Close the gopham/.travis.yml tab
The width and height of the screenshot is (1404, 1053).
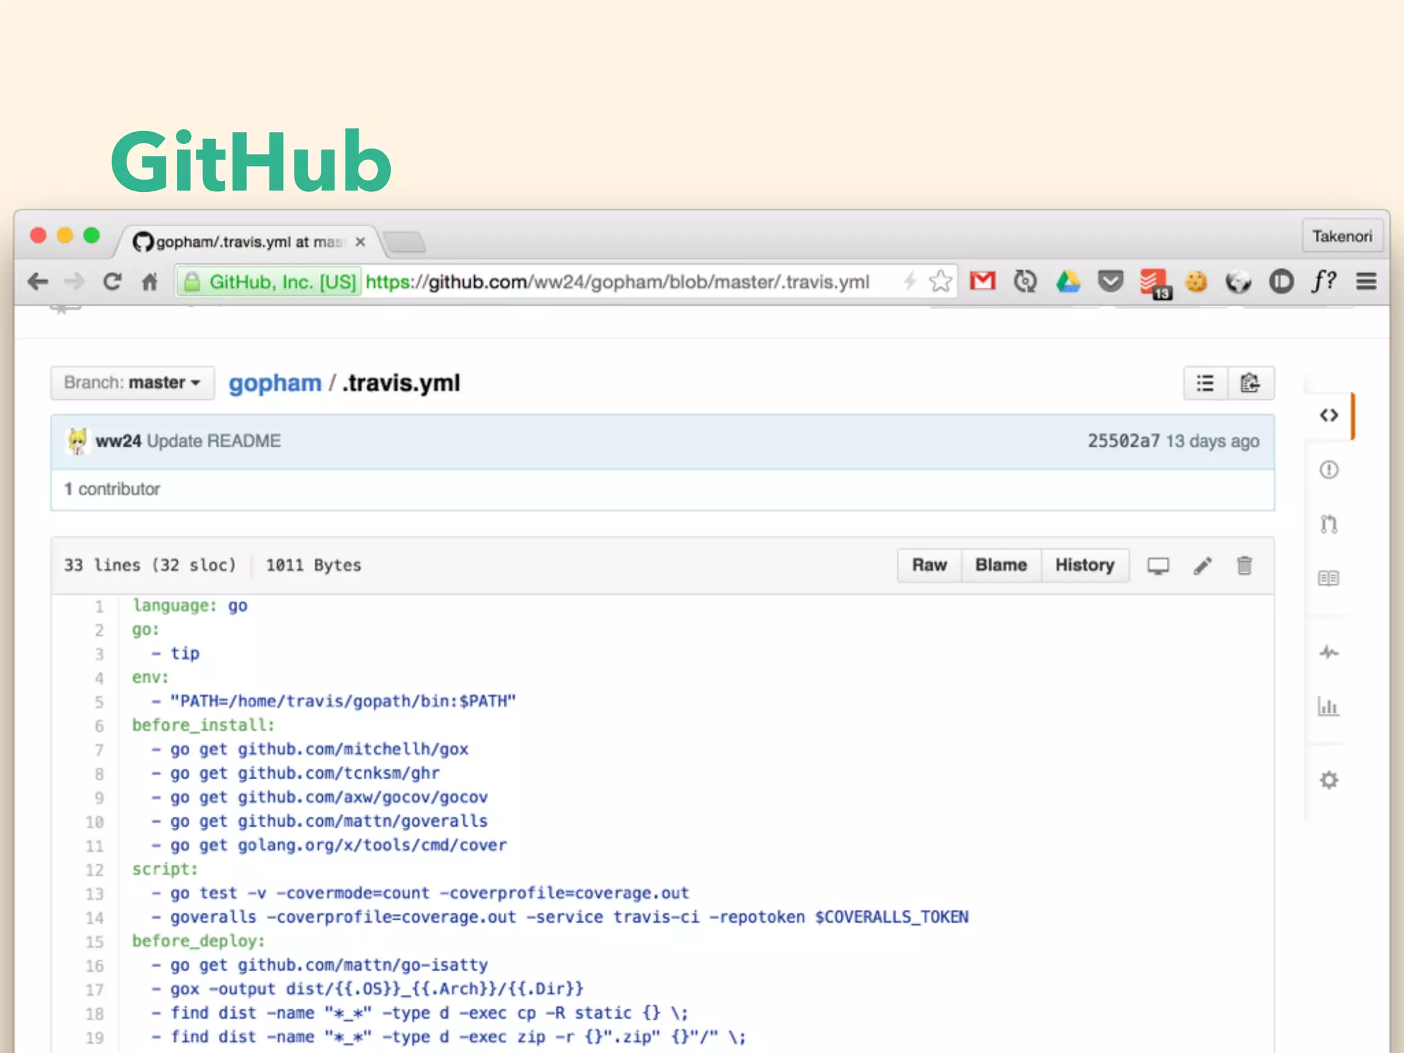[x=360, y=242]
